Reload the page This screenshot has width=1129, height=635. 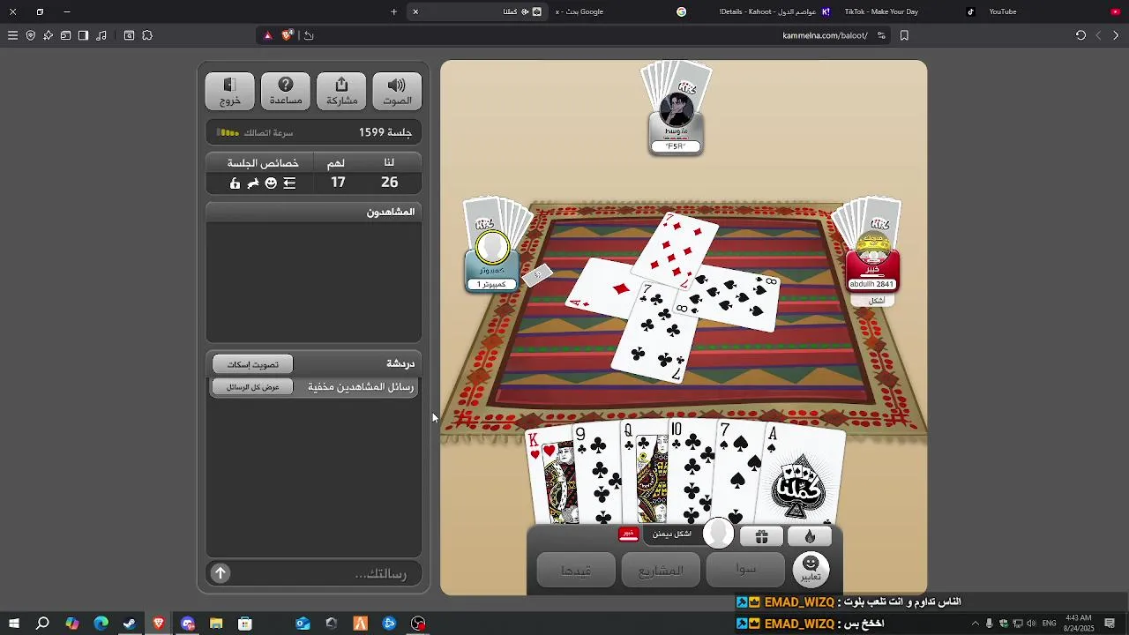pyautogui.click(x=1080, y=35)
